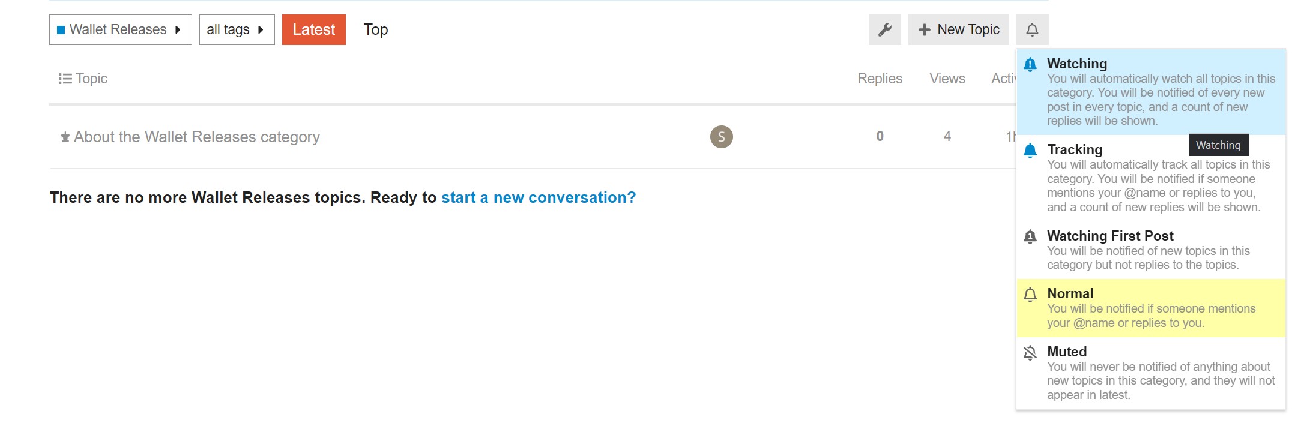Click the Watching First Post bell icon
The height and width of the screenshot is (435, 1304).
[1030, 236]
